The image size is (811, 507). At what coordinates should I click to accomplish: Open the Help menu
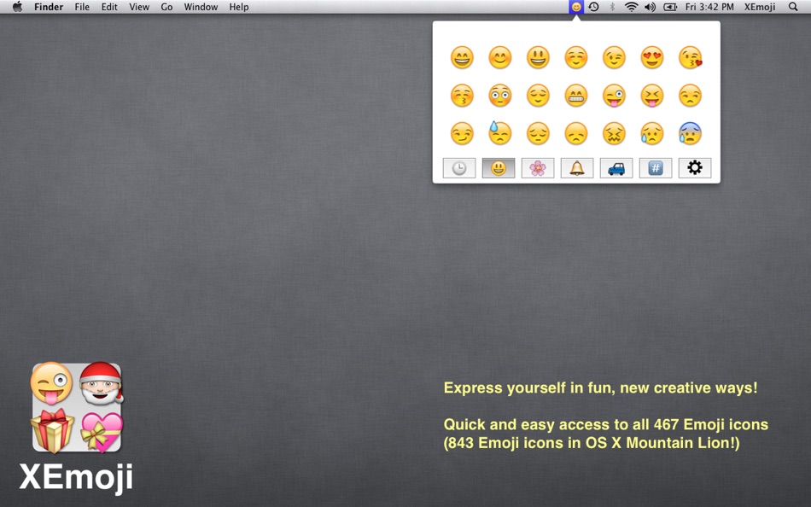coord(239,7)
